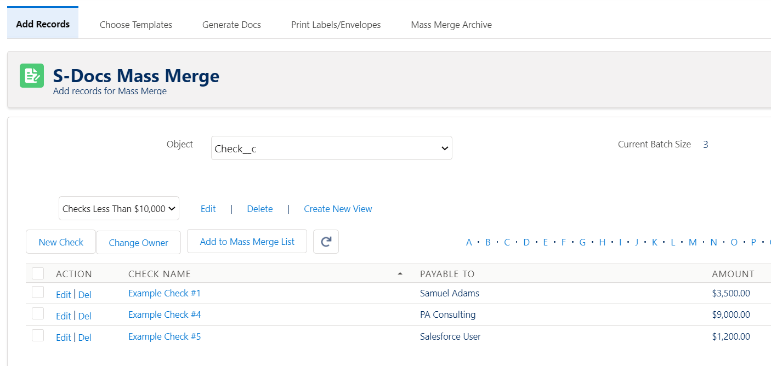Click the refresh list icon button
Viewport: 771px width, 366px height.
pyautogui.click(x=326, y=242)
